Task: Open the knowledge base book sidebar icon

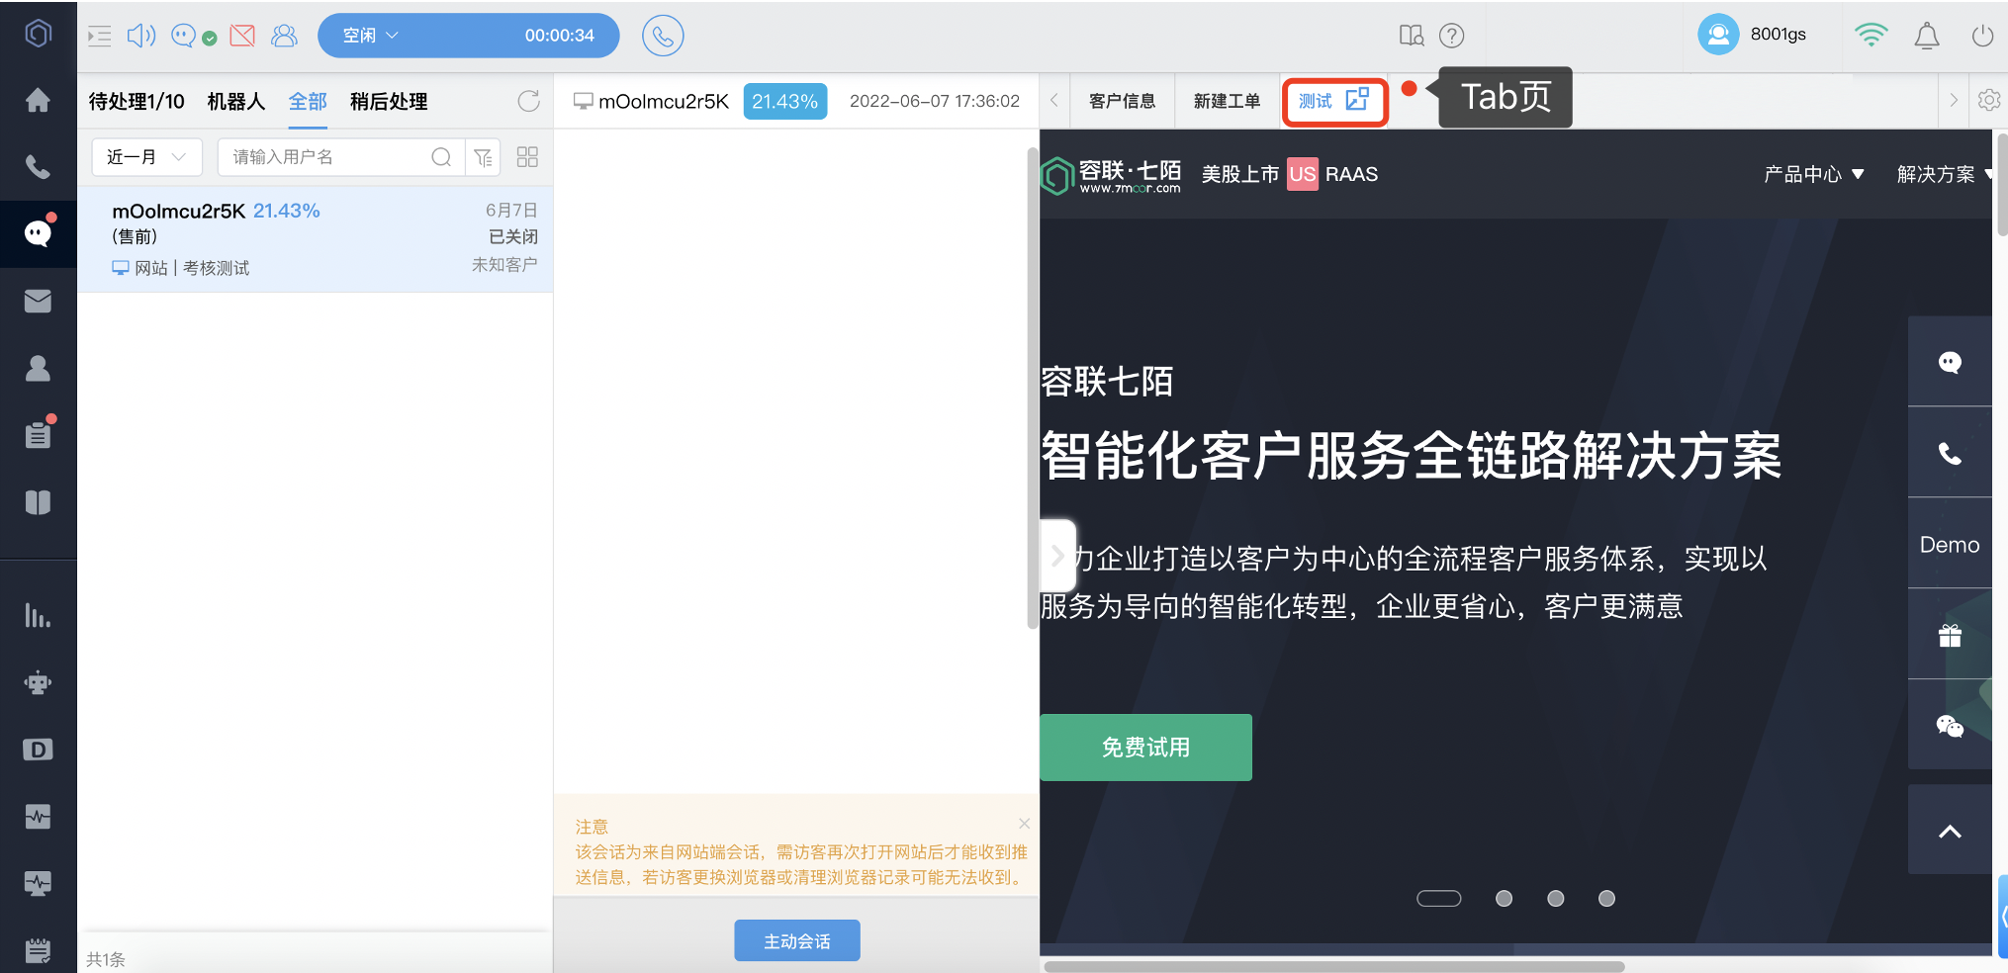Action: pos(38,502)
